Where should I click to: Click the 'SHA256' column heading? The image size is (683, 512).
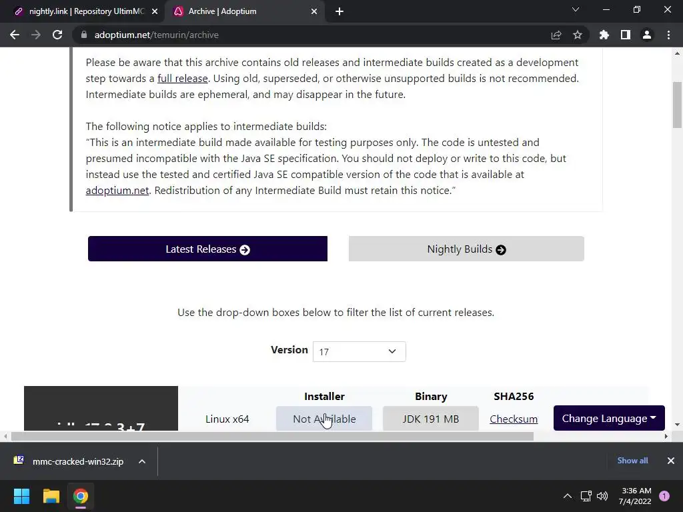click(x=514, y=396)
